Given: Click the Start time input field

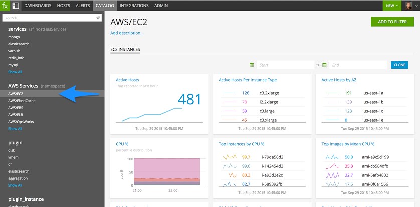Looking at the screenshot, I should coord(285,65).
